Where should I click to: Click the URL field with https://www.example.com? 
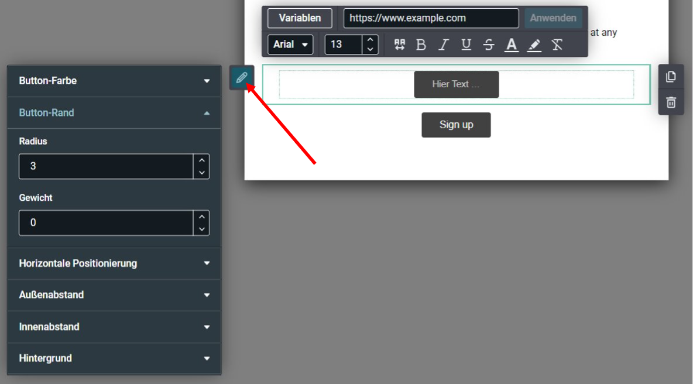(431, 18)
